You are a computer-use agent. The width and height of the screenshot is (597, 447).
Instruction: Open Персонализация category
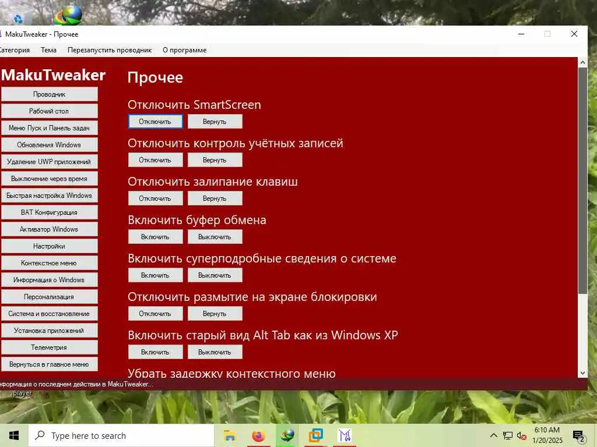[50, 297]
